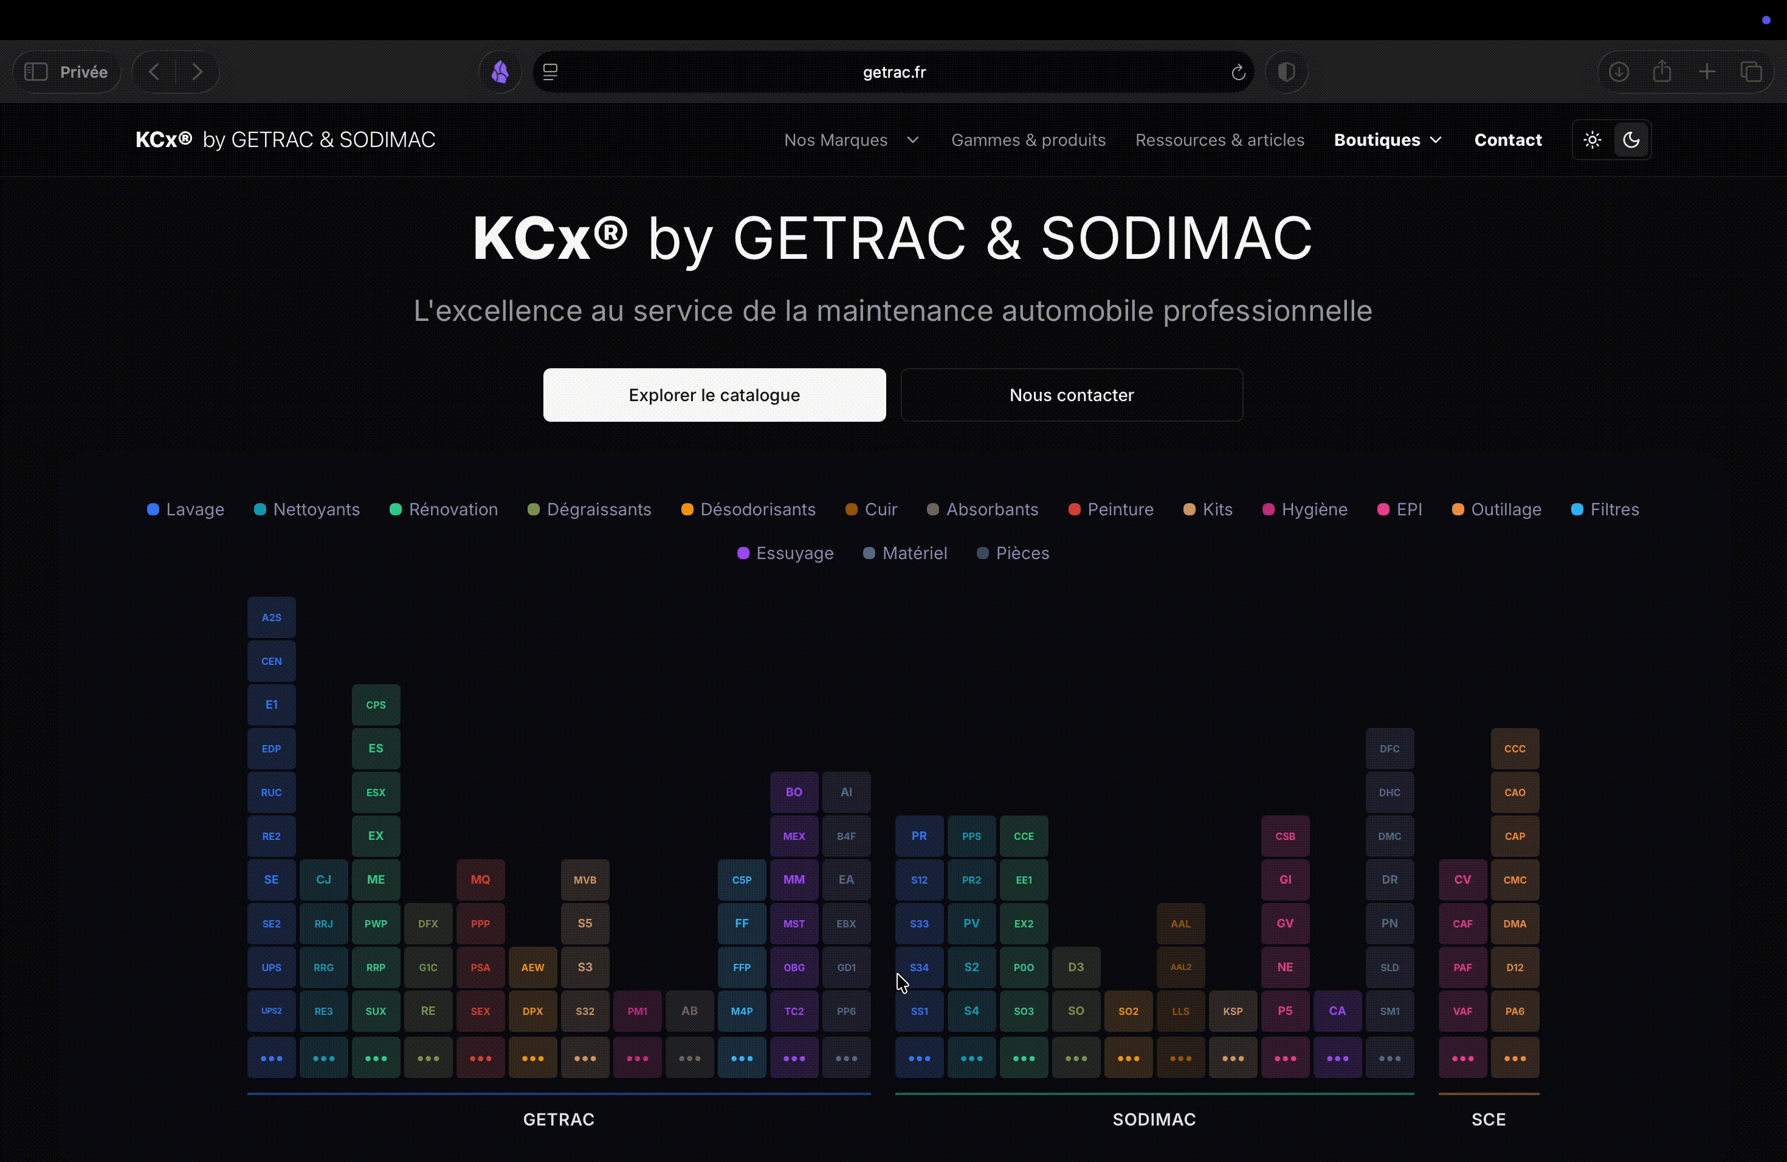Image resolution: width=1787 pixels, height=1162 pixels.
Task: Select the Matériel legend entry
Action: point(905,553)
